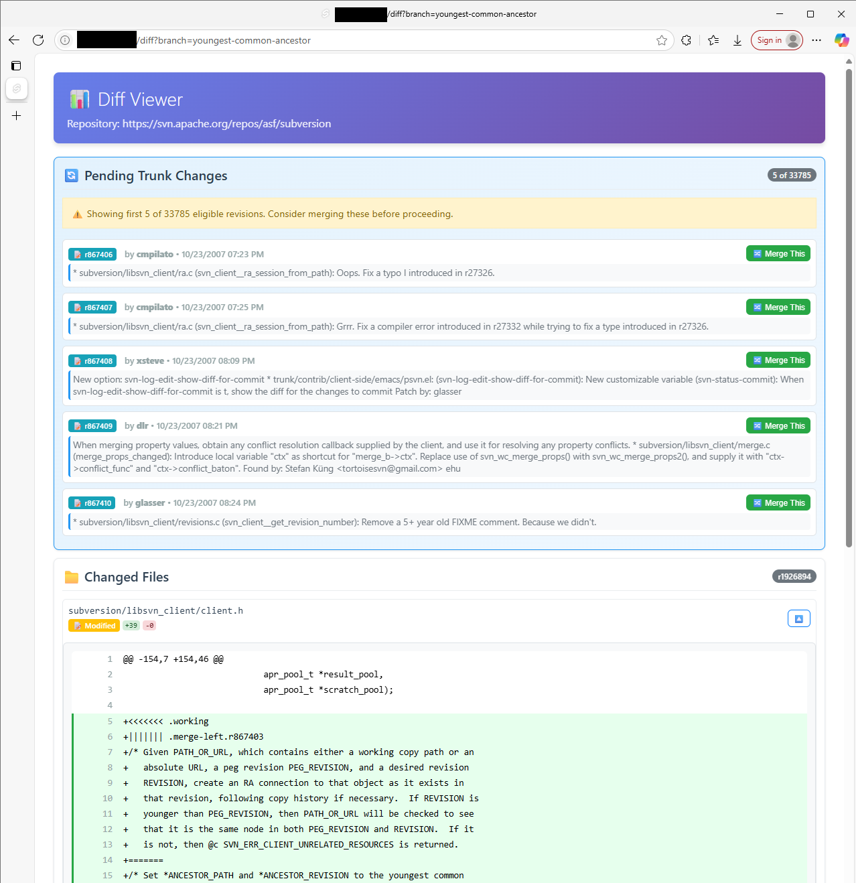Image resolution: width=856 pixels, height=883 pixels.
Task: Open the svn.apache.org repository link
Action: [226, 123]
